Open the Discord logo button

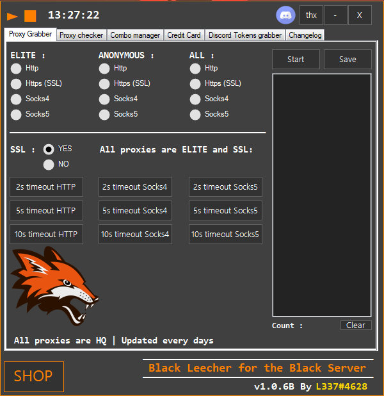[x=285, y=15]
